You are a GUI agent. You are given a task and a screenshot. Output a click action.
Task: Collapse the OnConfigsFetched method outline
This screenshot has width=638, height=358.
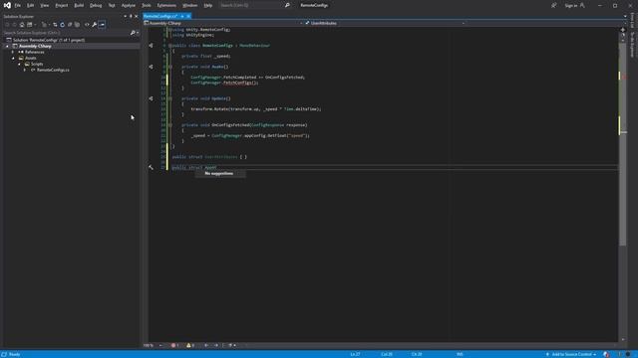(170, 125)
